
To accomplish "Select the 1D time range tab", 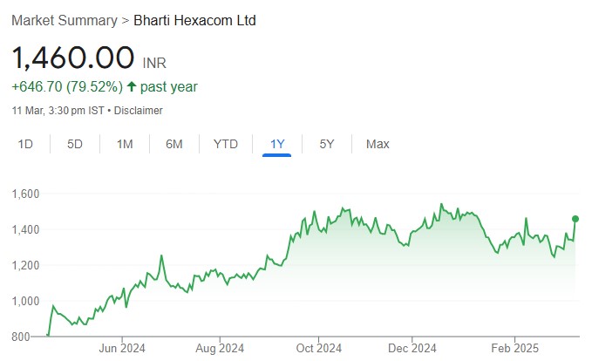I will click(x=26, y=144).
